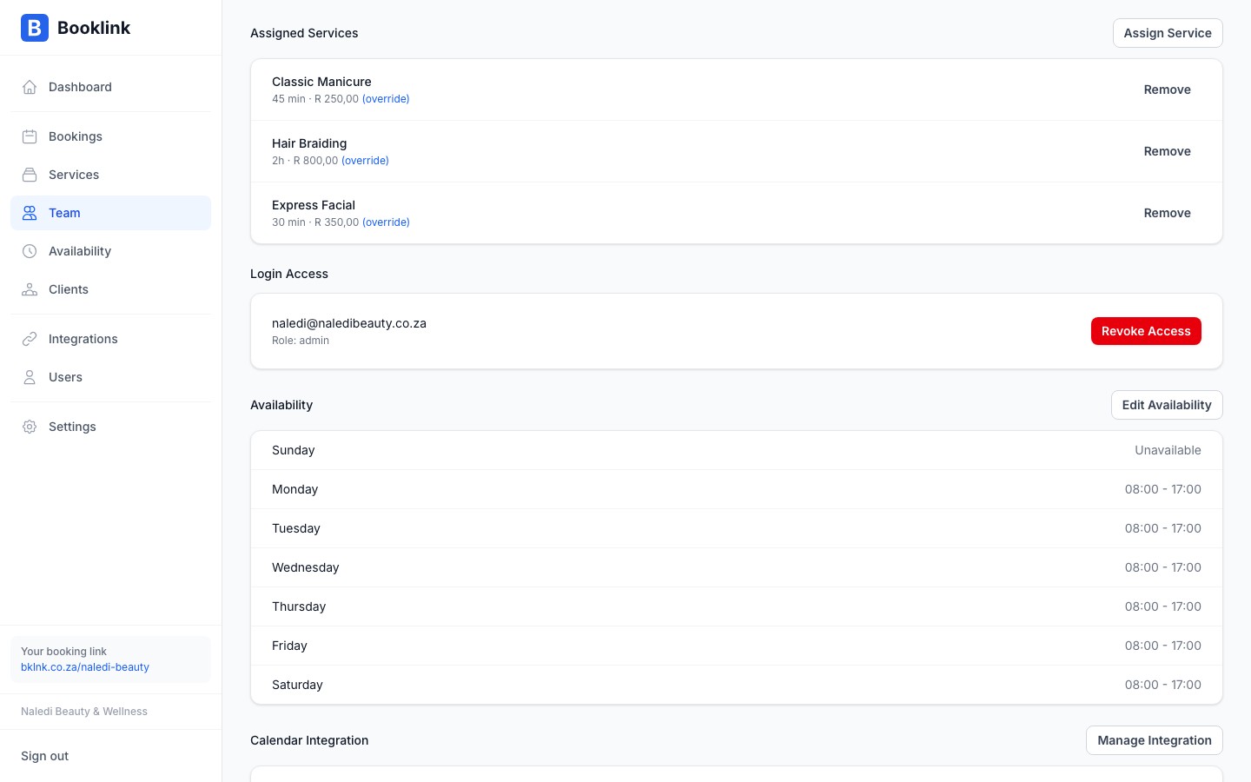Open the Classic Manicure price override link

click(x=386, y=98)
